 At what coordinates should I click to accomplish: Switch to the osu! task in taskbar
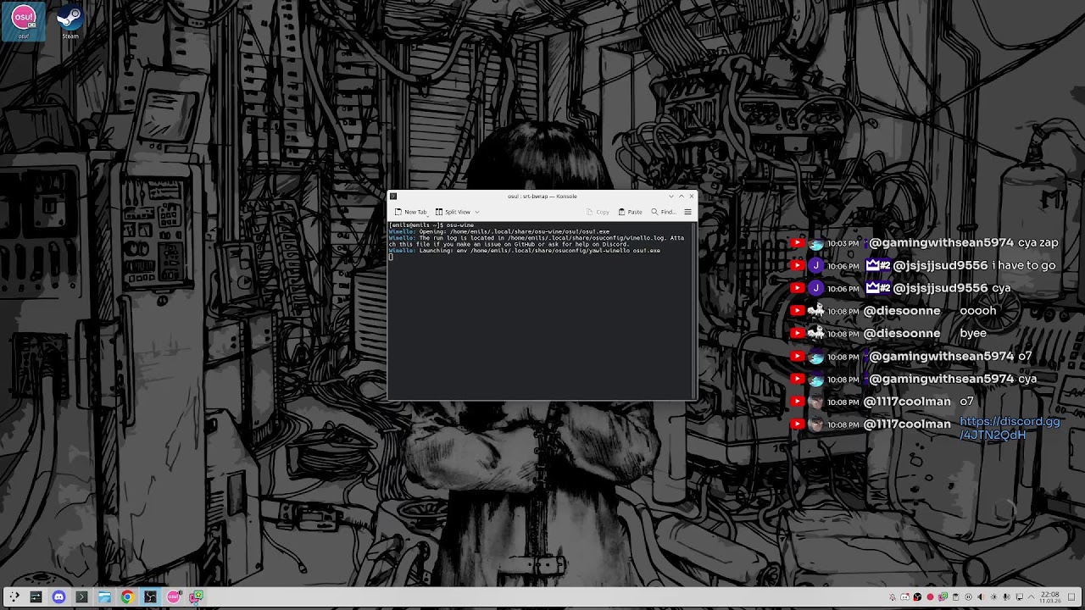(x=173, y=597)
